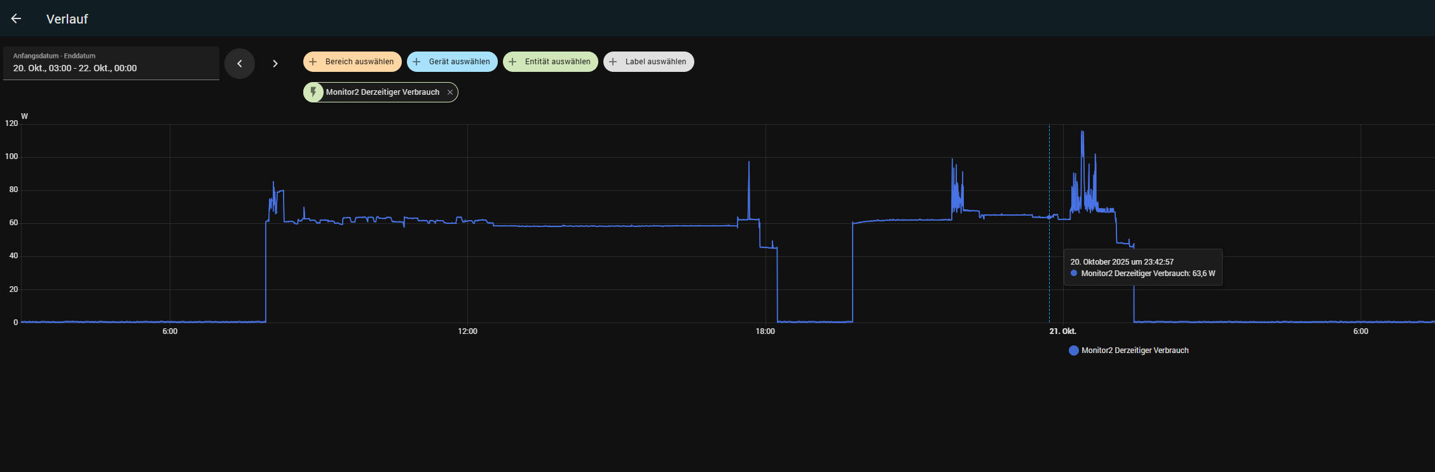
Task: Click the plus icon on Gerät auswählen
Action: coord(416,62)
